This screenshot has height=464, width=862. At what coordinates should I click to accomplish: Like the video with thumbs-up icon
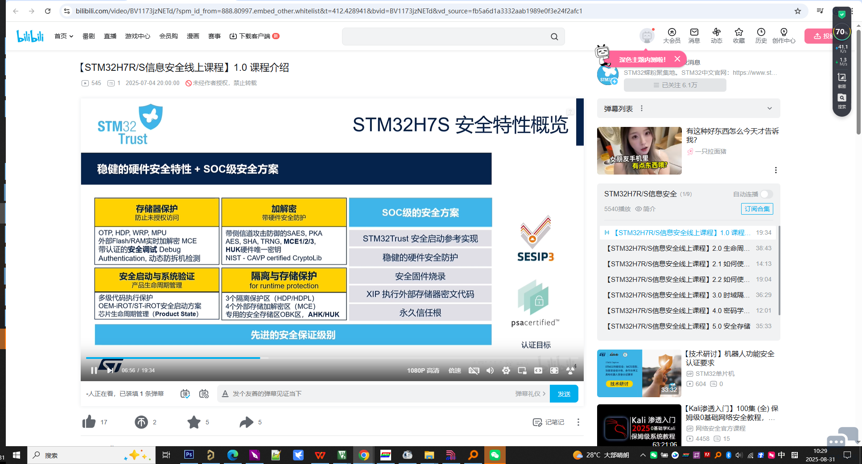[x=89, y=422]
